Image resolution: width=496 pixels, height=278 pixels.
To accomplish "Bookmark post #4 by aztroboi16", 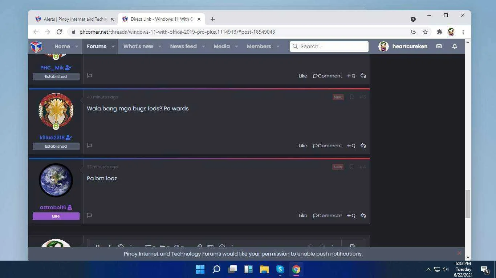I will click(x=351, y=167).
